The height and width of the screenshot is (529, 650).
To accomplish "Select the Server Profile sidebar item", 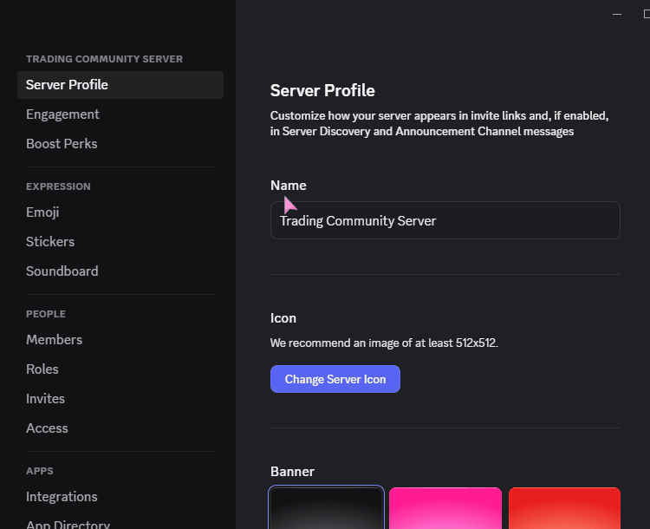I will tap(120, 85).
